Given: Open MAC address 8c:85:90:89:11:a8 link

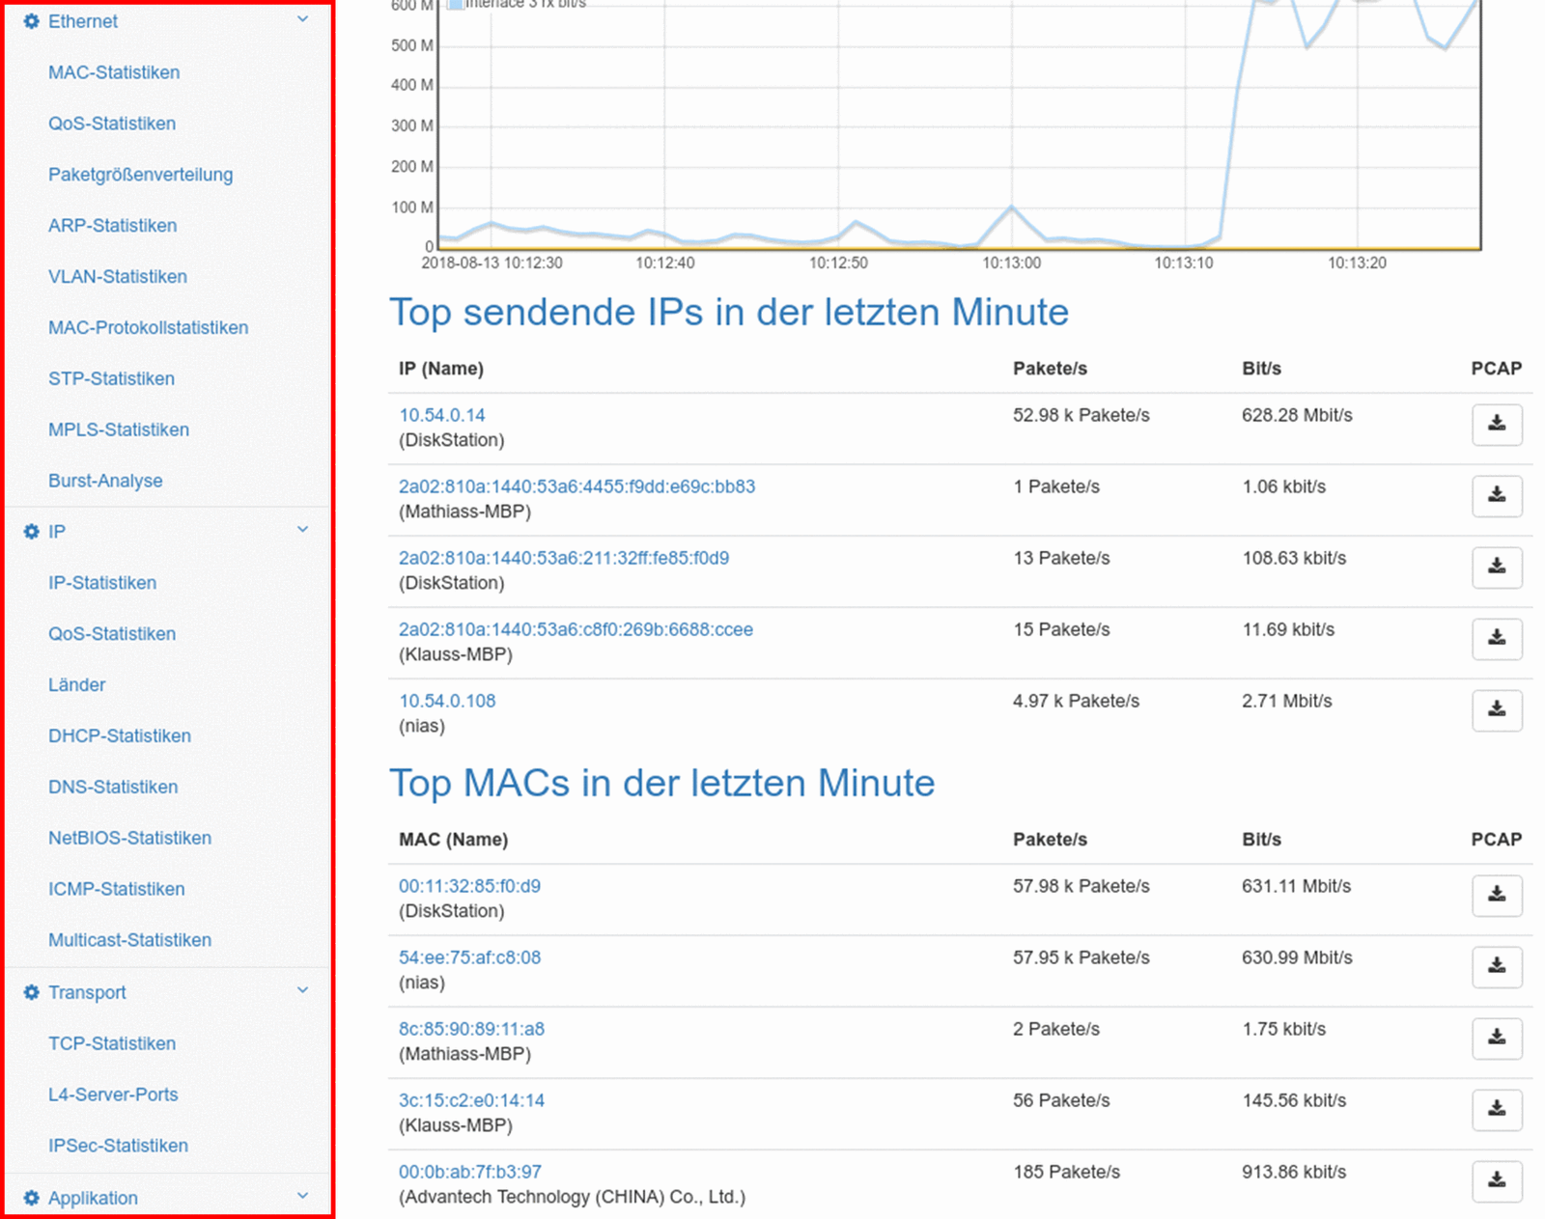Looking at the screenshot, I should click(471, 1029).
